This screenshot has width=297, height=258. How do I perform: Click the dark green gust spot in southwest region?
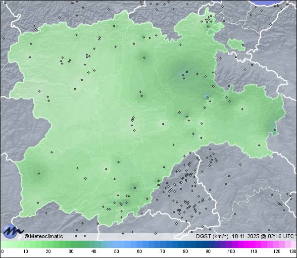pyautogui.click(x=39, y=173)
